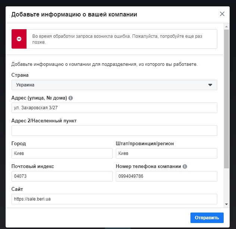Click the dialog's vertical scrollbar thumb

(x=226, y=99)
